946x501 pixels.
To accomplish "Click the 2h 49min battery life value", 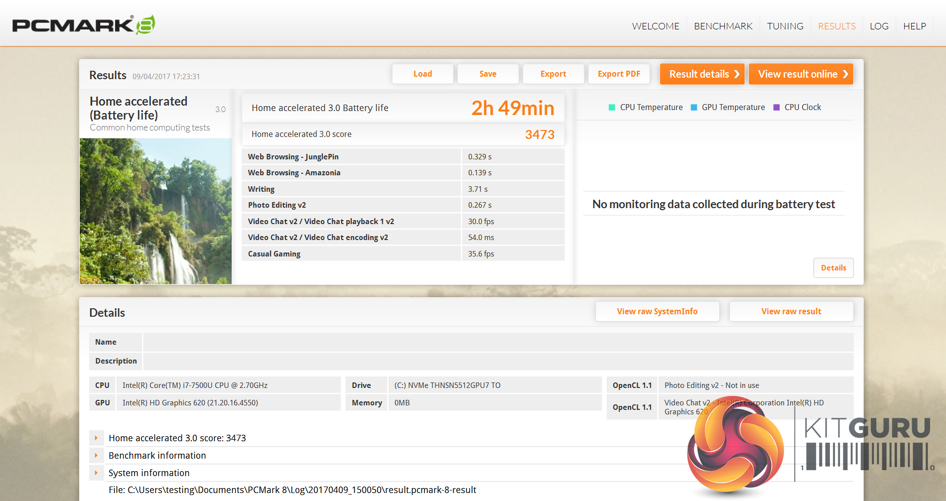I will [513, 108].
